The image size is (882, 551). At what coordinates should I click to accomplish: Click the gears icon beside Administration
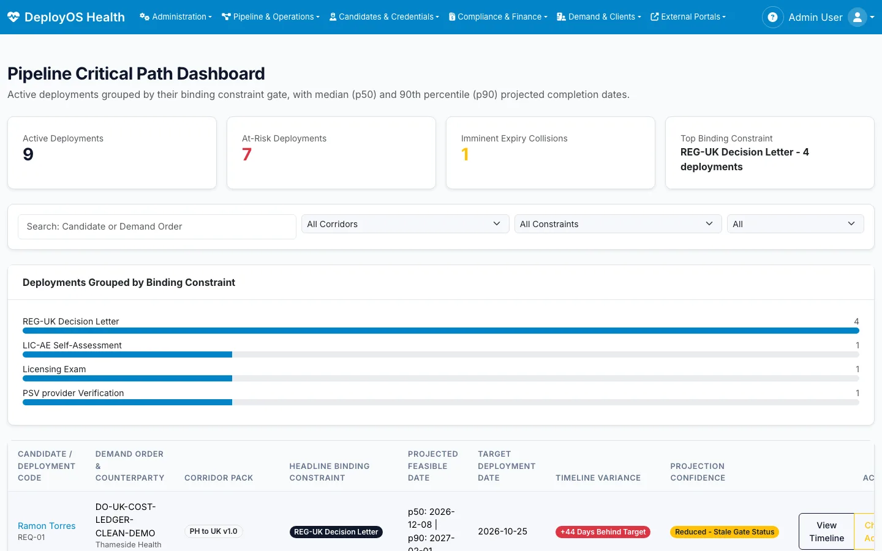pos(145,17)
